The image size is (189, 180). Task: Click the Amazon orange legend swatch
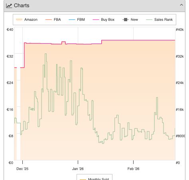(19, 20)
